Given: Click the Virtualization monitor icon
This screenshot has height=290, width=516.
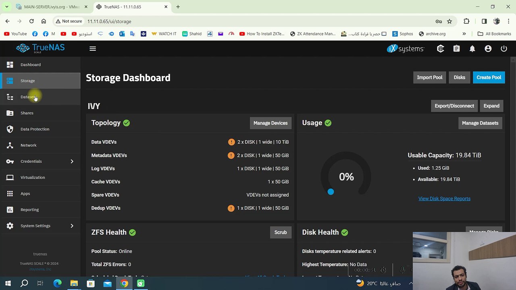Looking at the screenshot, I should [10, 177].
